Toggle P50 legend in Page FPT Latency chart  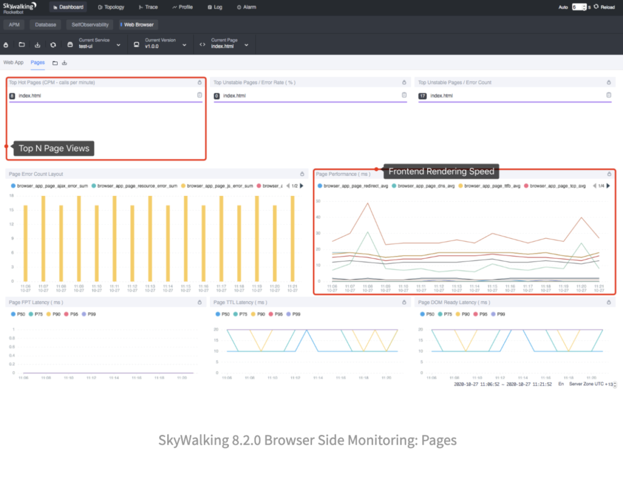click(x=18, y=314)
